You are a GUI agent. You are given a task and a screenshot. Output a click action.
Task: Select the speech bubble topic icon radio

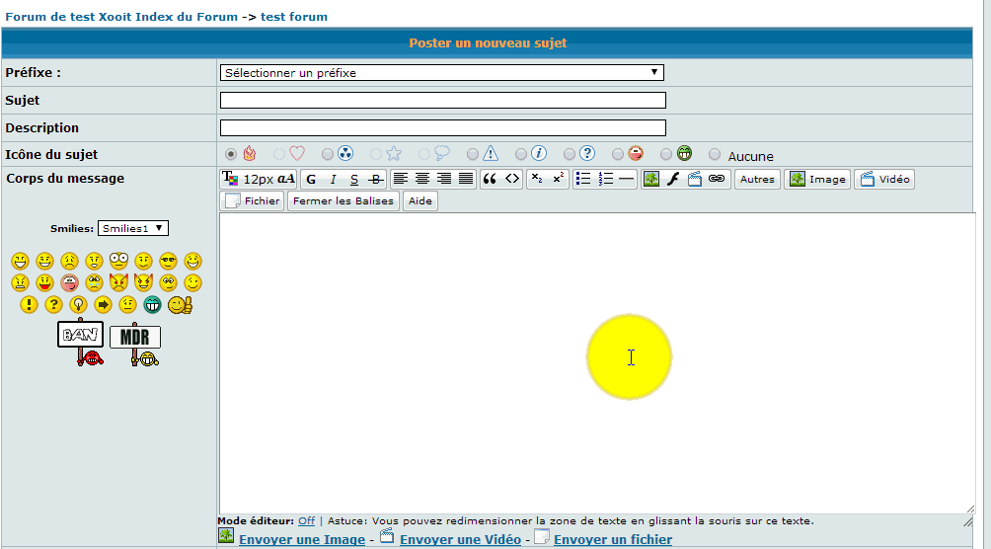(x=424, y=154)
